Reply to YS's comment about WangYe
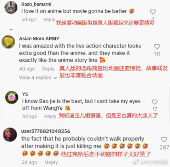170x167 pixels. 50,116
